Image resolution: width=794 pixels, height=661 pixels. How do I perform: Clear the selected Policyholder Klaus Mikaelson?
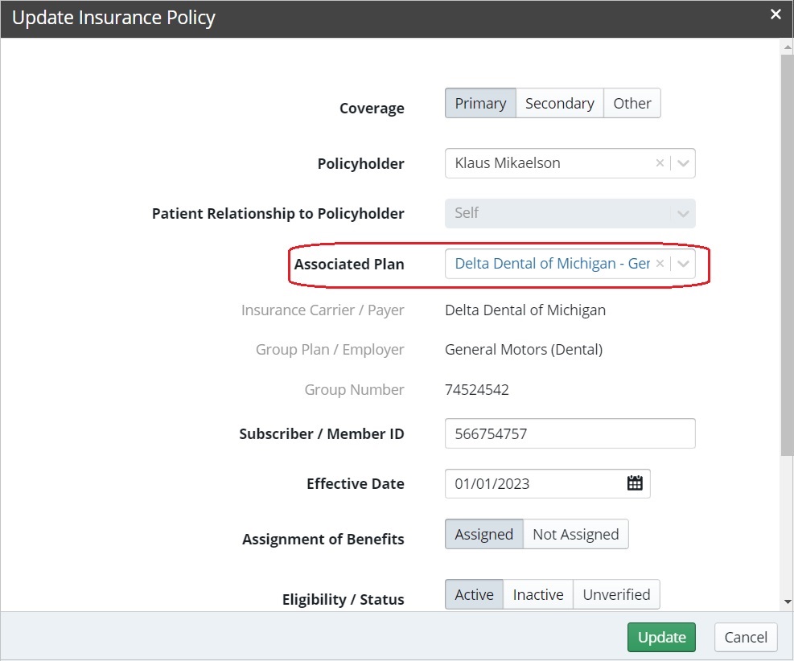click(x=660, y=162)
